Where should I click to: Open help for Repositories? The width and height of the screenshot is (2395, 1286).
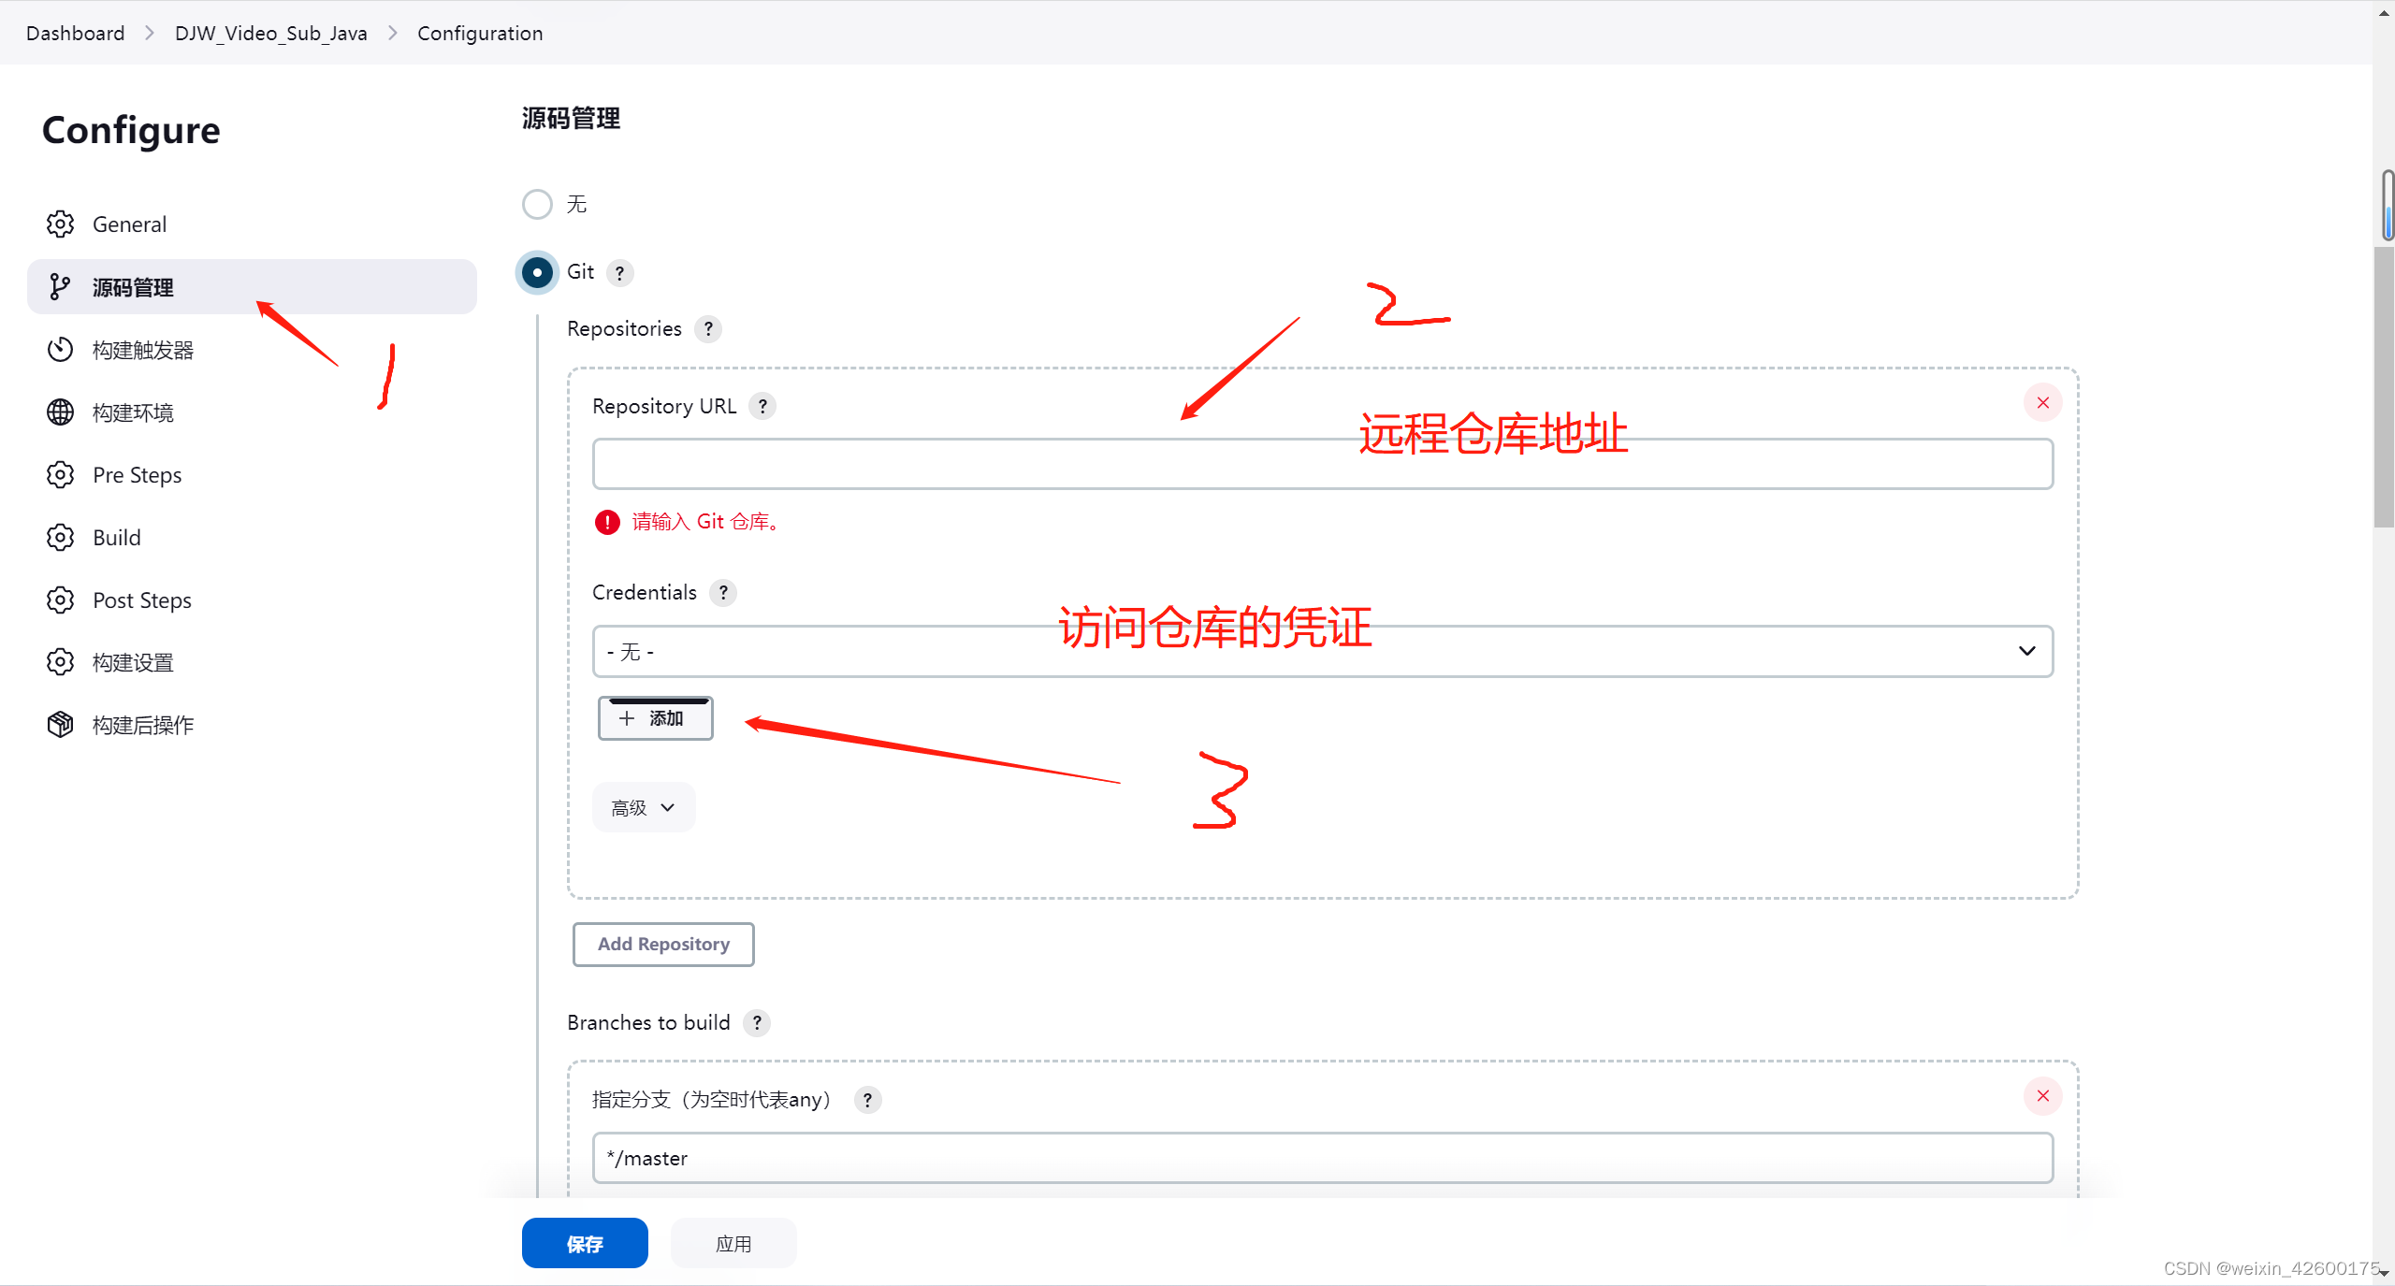[x=708, y=329]
